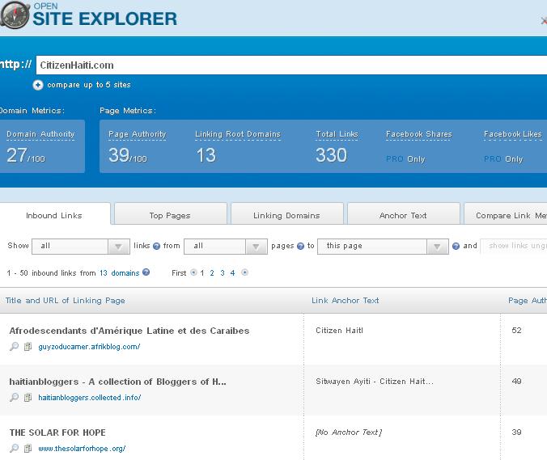Click the help icon before 'and'

coord(456,246)
